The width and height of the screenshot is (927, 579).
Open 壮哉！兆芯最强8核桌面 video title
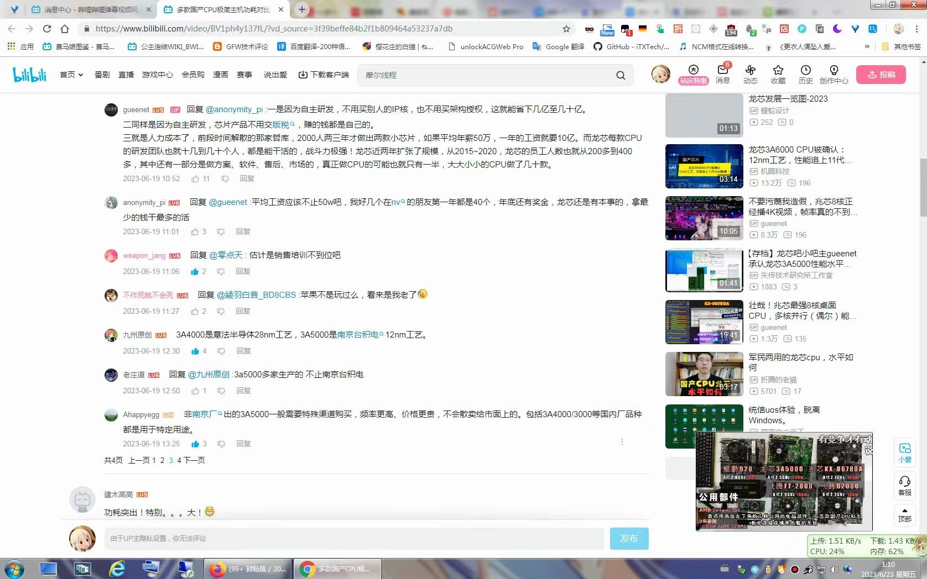tap(803, 310)
